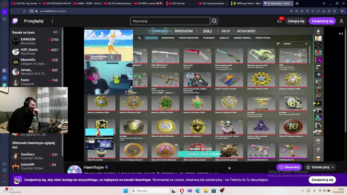Screen dimensions: 347x195
Task: Open the Kasix channel in sidebar
Action: click(35, 82)
